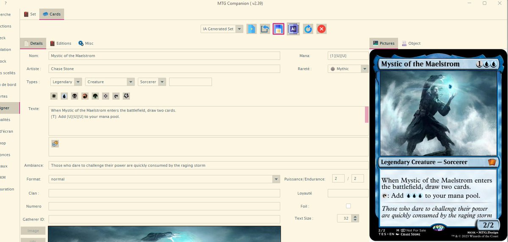Switch to the Set tab
This screenshot has width=508, height=242.
(30, 14)
